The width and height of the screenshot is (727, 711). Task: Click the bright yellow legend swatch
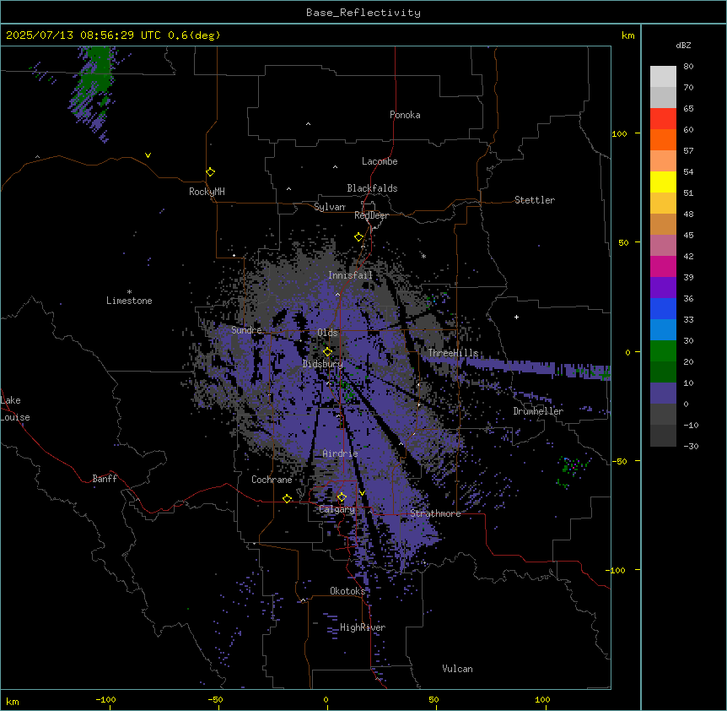[x=663, y=182]
